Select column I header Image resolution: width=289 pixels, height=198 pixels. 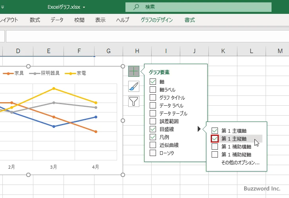166,51
